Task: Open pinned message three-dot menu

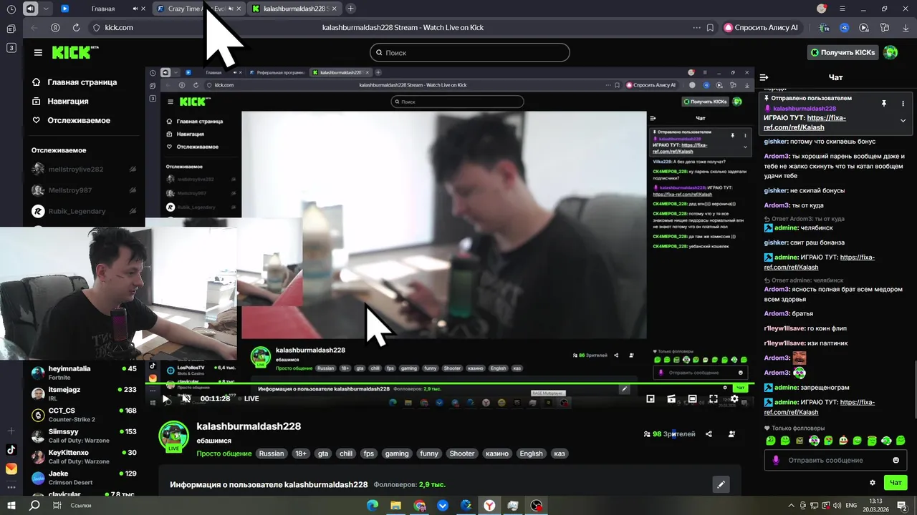Action: (x=903, y=103)
